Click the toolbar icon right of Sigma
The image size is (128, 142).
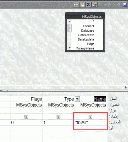[94, 5]
